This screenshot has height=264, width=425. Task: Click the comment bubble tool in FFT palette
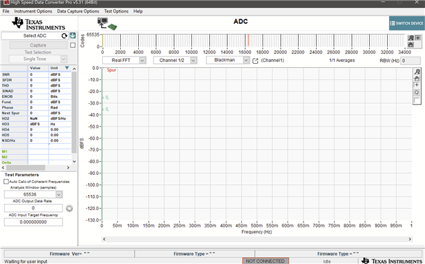point(417,93)
